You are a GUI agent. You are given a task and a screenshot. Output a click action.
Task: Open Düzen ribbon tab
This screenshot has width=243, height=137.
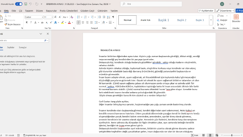(39, 11)
